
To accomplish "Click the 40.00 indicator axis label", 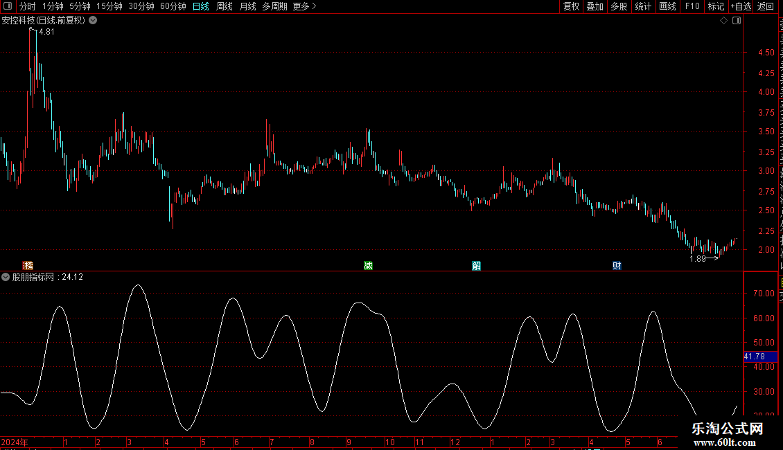I will [764, 367].
